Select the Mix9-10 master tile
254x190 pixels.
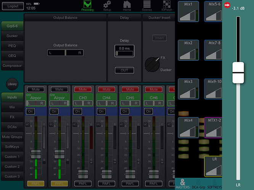[213, 89]
